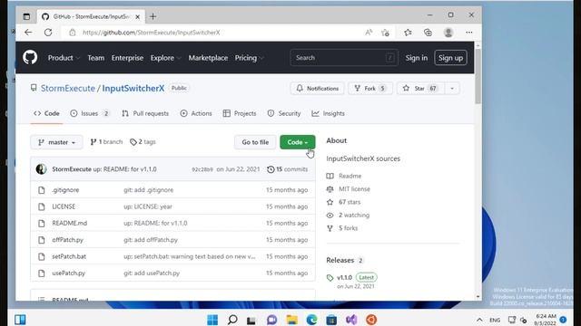
Task: Add this page to favorites icon
Action: [385, 33]
